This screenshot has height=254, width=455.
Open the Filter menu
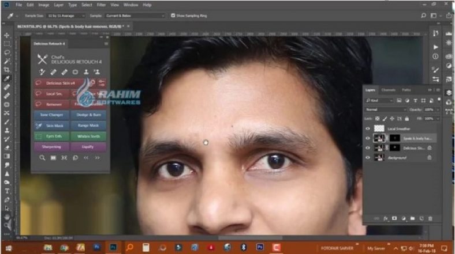pos(102,5)
